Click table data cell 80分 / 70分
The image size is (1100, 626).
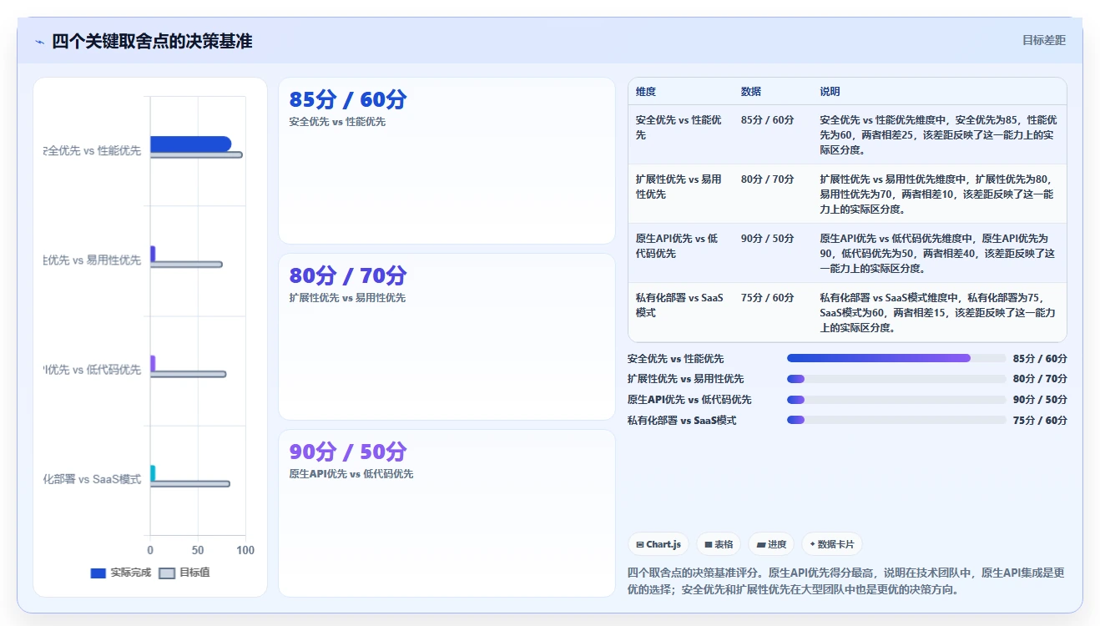pos(768,179)
